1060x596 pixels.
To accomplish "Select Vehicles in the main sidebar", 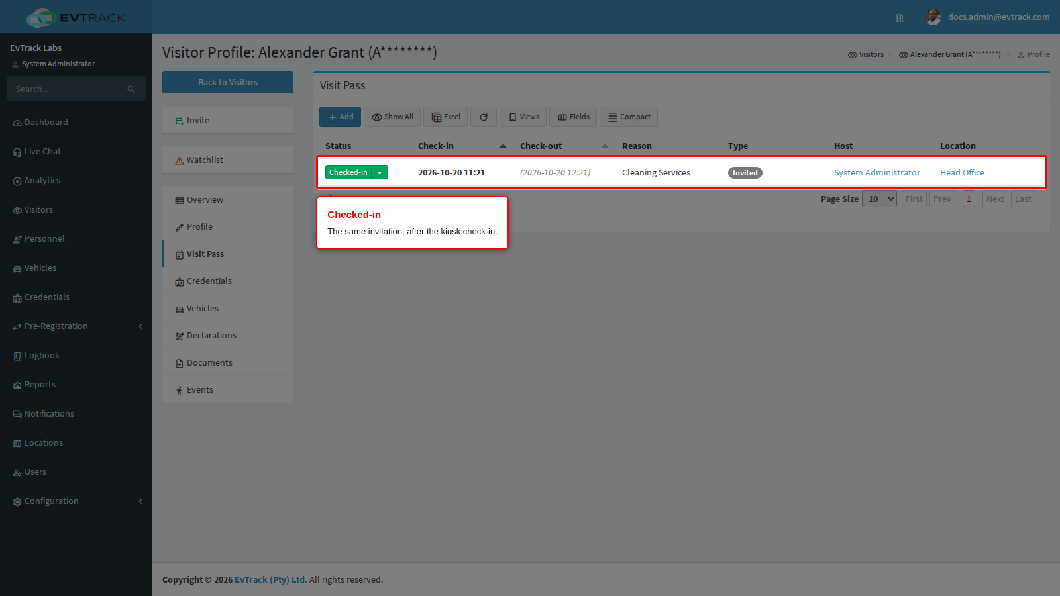I will point(76,268).
